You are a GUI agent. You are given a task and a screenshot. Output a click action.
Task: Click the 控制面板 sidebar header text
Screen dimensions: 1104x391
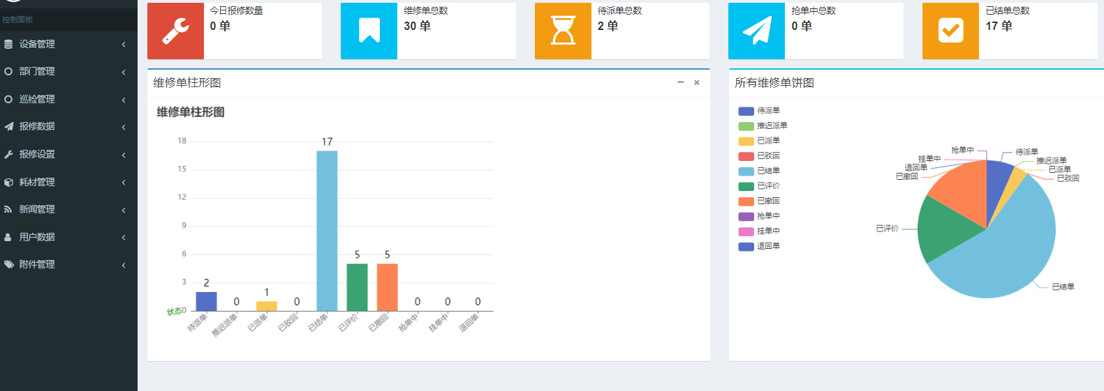17,20
